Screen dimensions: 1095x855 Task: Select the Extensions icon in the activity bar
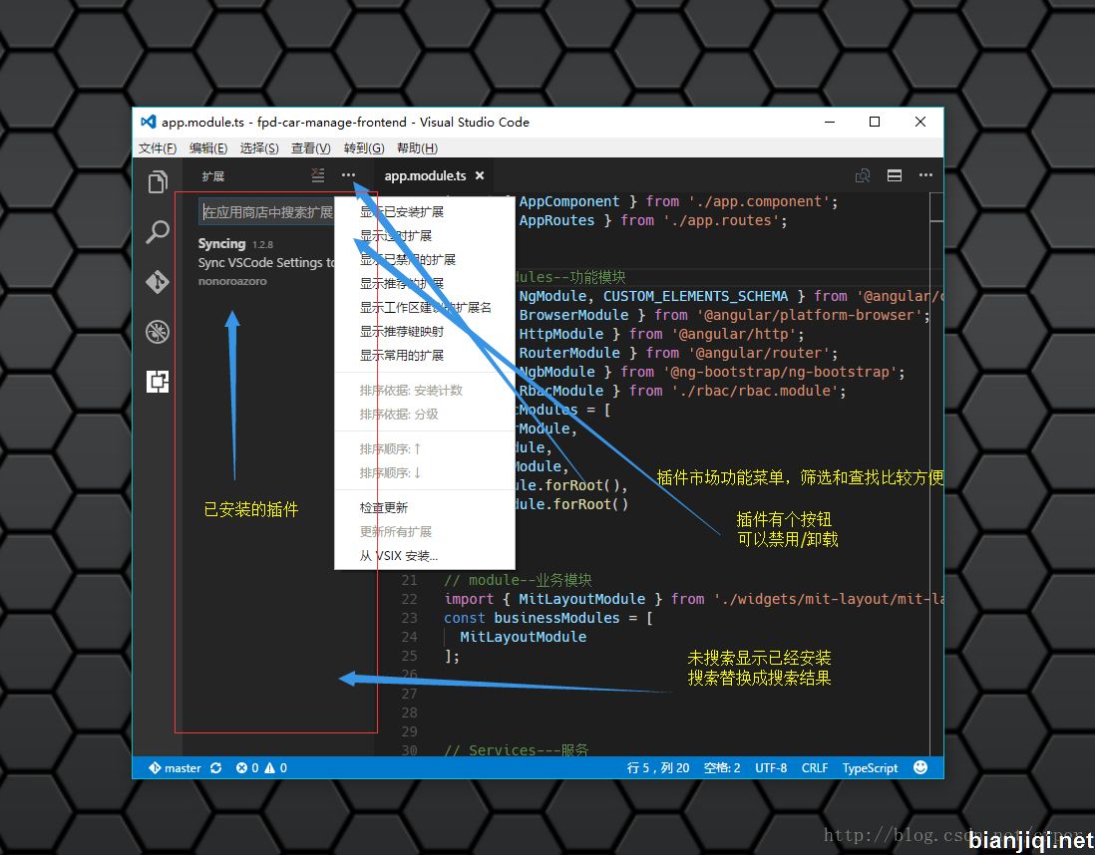pos(158,382)
